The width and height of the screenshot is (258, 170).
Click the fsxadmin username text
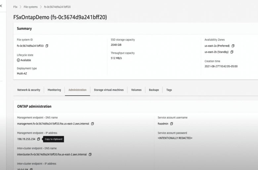[x=163, y=124]
